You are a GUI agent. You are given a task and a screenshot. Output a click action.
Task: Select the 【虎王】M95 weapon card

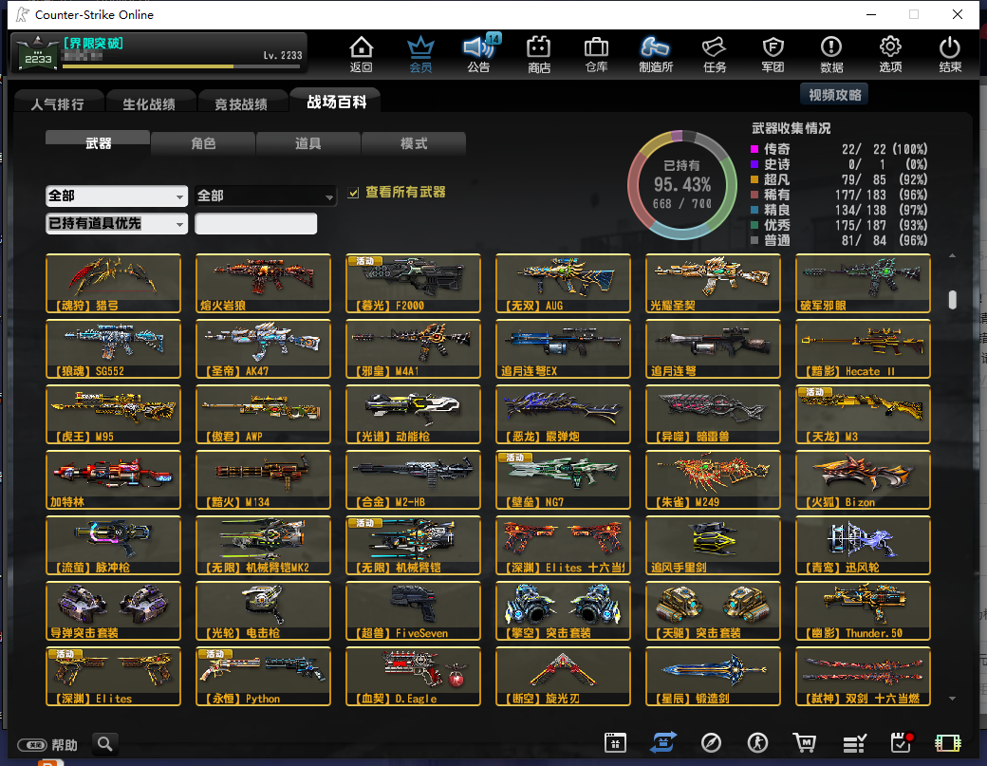pyautogui.click(x=113, y=414)
